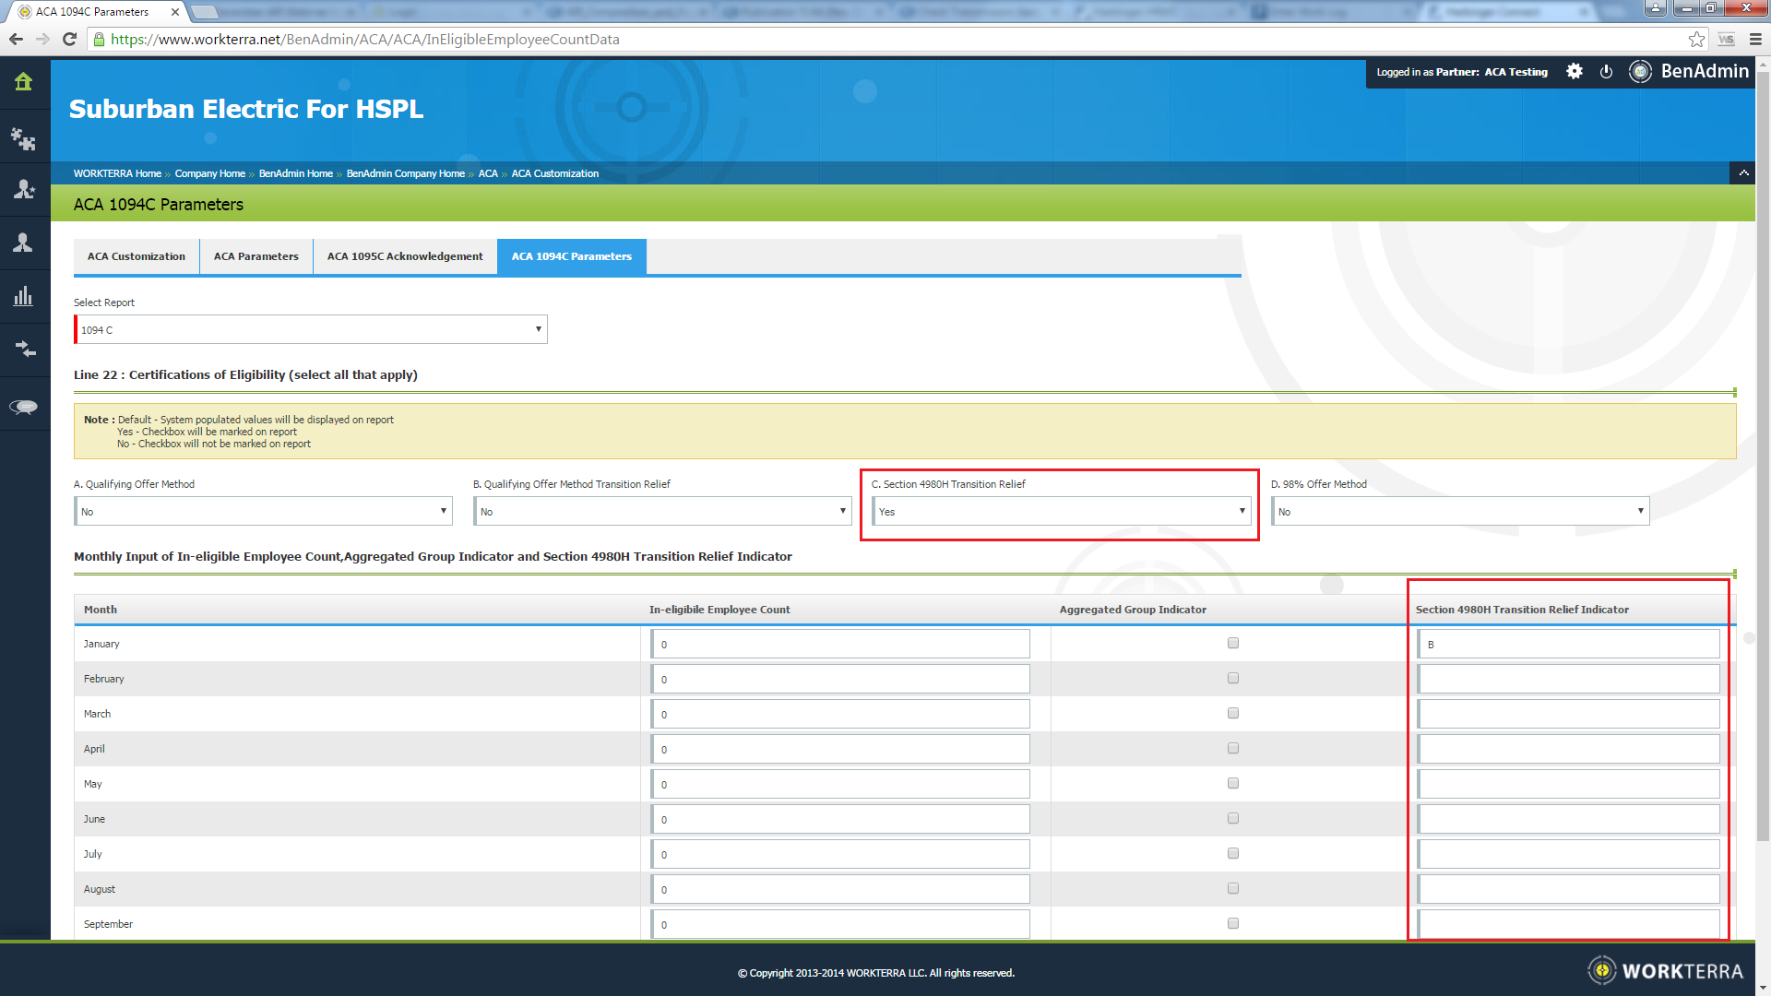Viewport: 1771px width, 996px height.
Task: Click the home icon in left sidebar
Action: click(24, 82)
